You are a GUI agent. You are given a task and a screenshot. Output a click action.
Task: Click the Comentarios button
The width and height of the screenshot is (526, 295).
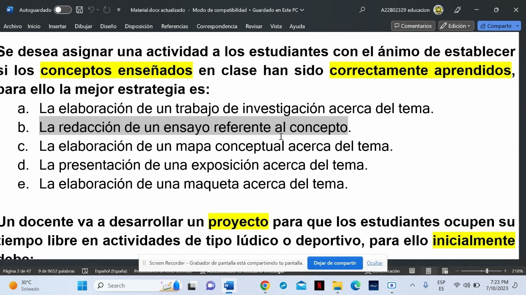413,26
